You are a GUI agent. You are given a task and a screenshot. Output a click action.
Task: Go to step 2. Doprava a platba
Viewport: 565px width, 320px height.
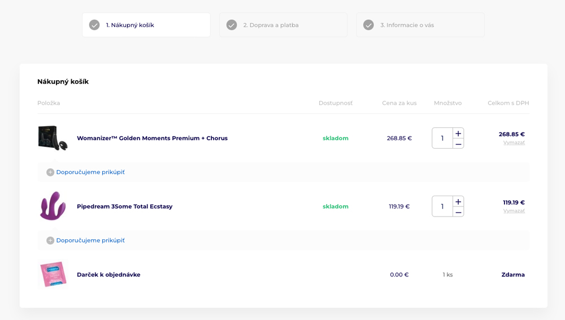(x=283, y=25)
